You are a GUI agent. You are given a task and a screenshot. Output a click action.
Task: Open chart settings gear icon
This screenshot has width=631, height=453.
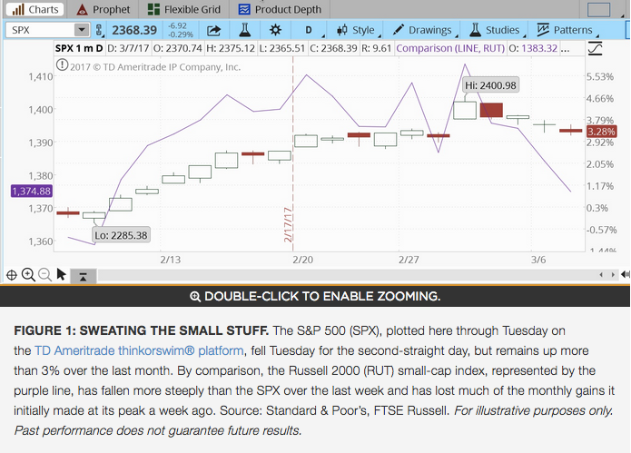[x=275, y=30]
